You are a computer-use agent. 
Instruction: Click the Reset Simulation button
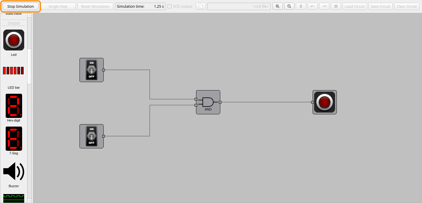coord(95,7)
